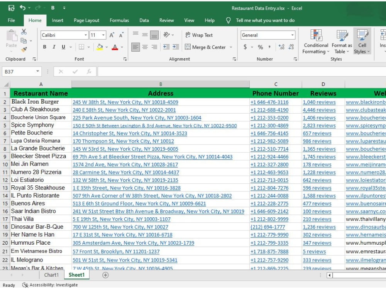Toggle Bottom Align
Image resolution: width=386 pixels, height=289 pixels.
pyautogui.click(x=154, y=35)
